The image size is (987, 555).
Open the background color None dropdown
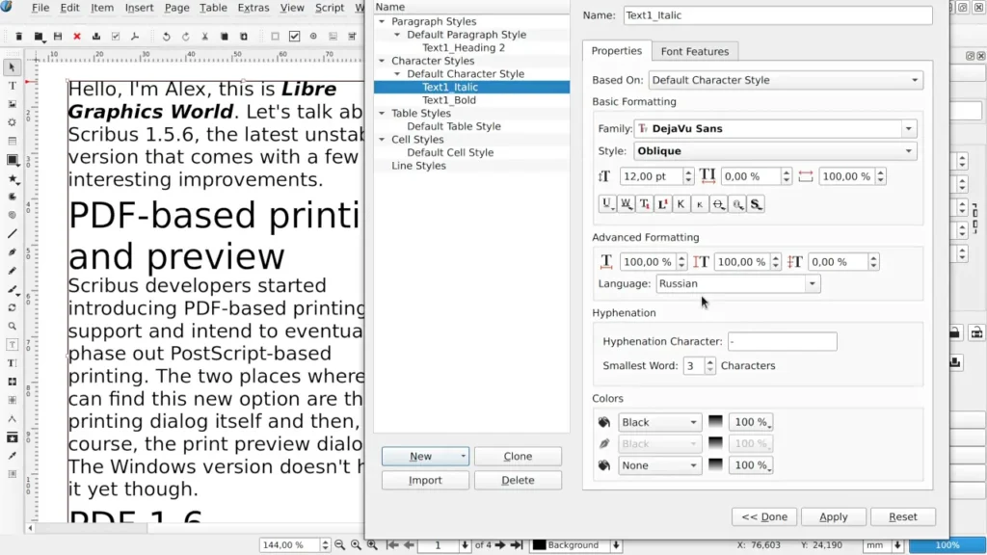(x=659, y=465)
